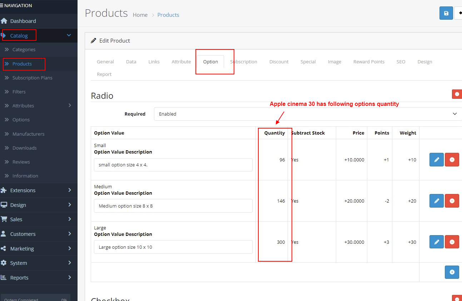Switch to the General tab
462x301 pixels.
[x=105, y=62]
